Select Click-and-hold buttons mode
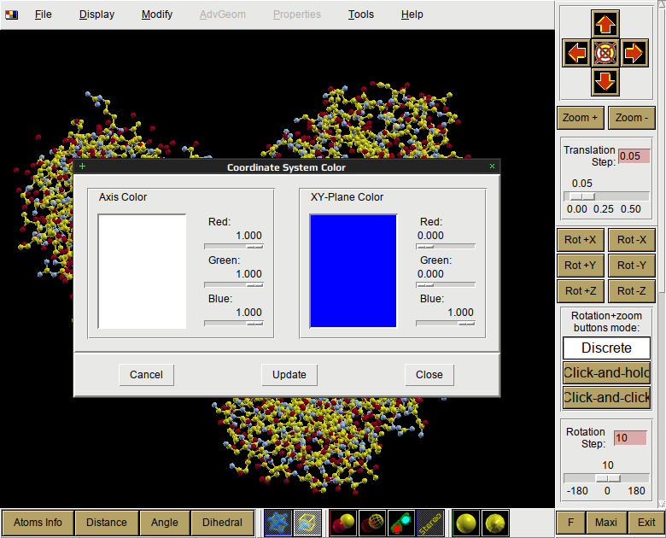666x538 pixels. (606, 372)
